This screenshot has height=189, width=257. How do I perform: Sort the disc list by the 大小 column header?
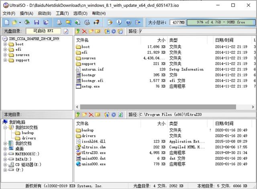[154, 40]
